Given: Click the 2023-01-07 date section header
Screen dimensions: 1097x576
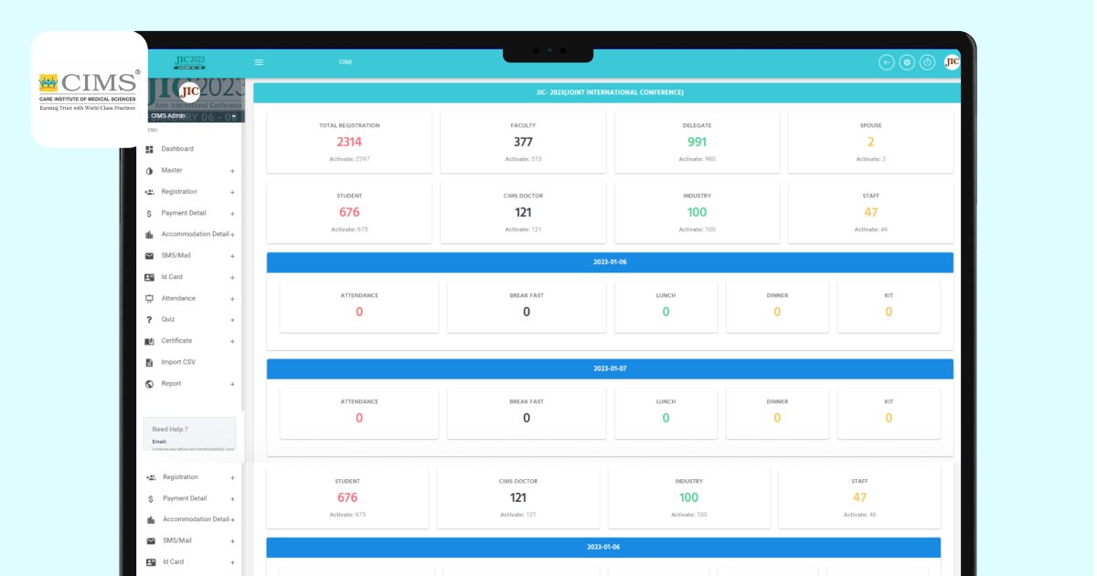Looking at the screenshot, I should 610,368.
